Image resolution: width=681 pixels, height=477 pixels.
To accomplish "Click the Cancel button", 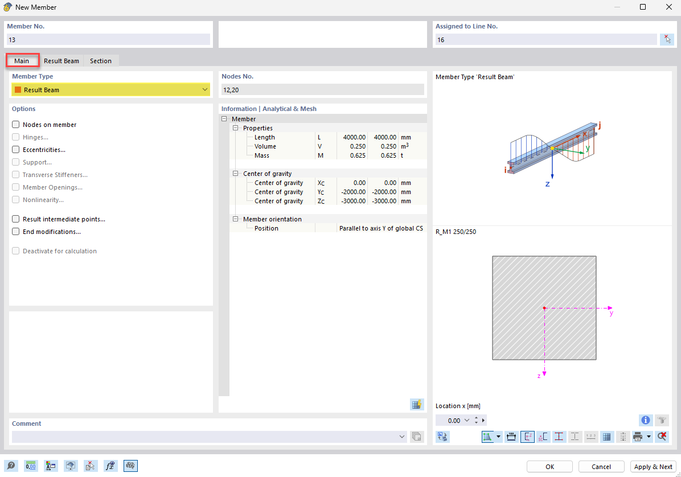I will (601, 467).
